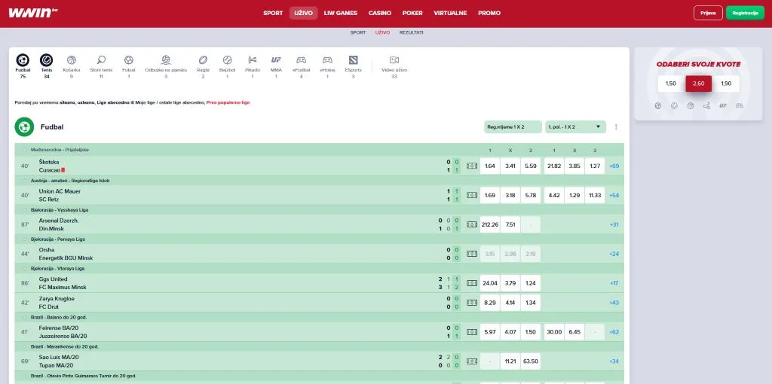Screen dimensions: 772x384
Task: Select the MMA sport icon
Action: [x=276, y=60]
